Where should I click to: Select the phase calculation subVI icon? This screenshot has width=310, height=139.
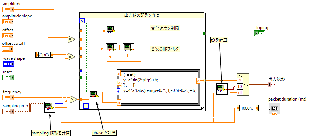click(x=94, y=96)
